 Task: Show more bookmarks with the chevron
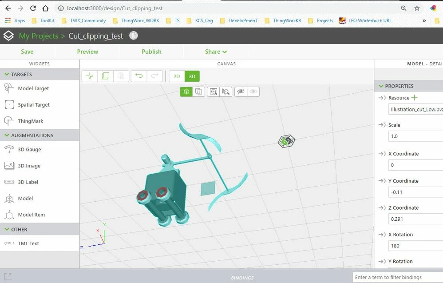click(424, 20)
